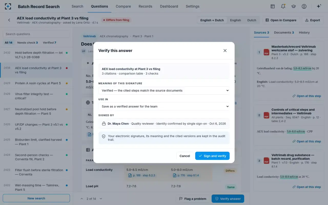Viewport: 328px width, 205px height.
Task: Click the Batch Record Search logo icon
Action: click(x=8, y=6)
